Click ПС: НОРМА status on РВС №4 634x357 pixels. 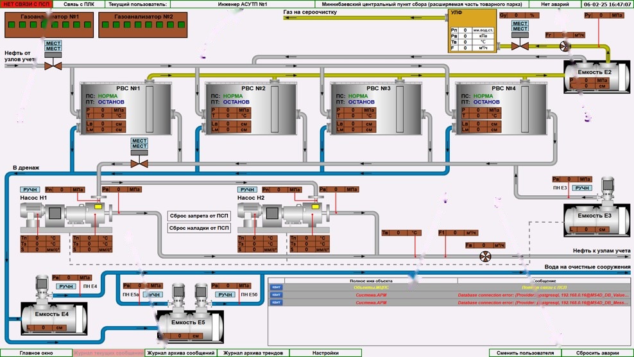479,96
